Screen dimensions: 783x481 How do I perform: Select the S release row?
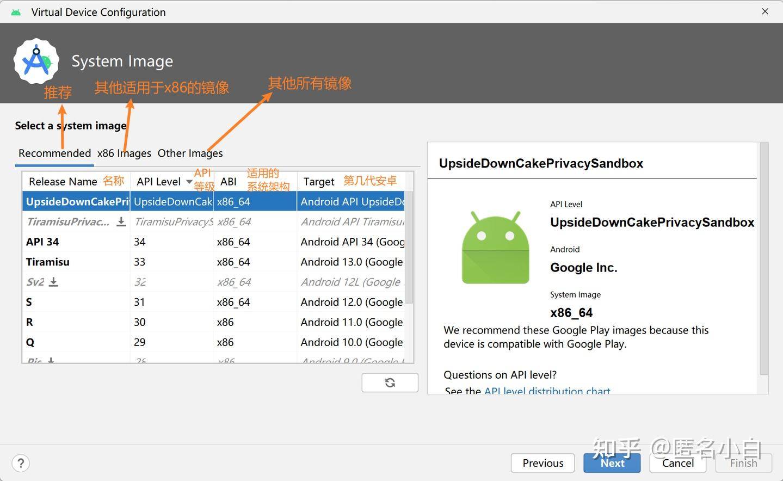click(x=214, y=302)
